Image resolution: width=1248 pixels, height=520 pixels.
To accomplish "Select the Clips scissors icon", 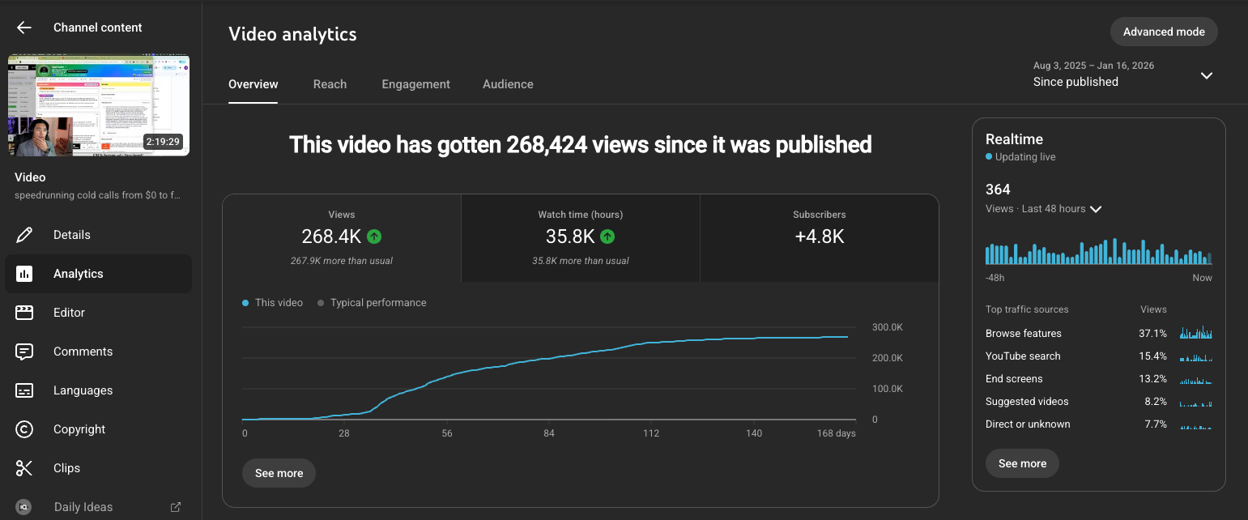I will 24,467.
